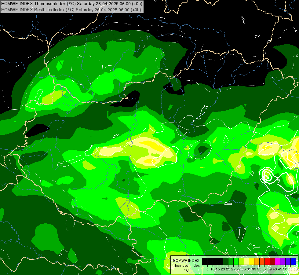The width and height of the screenshot is (299, 275).
Task: Click the ThompsonIndex label in the legend
Action: [186, 266]
